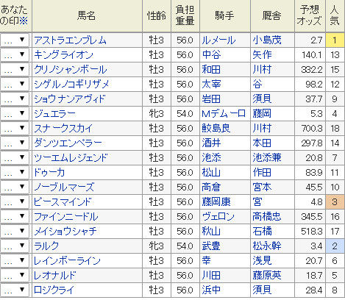Open jockey link ルメール
The height and width of the screenshot is (300, 345).
(218, 40)
